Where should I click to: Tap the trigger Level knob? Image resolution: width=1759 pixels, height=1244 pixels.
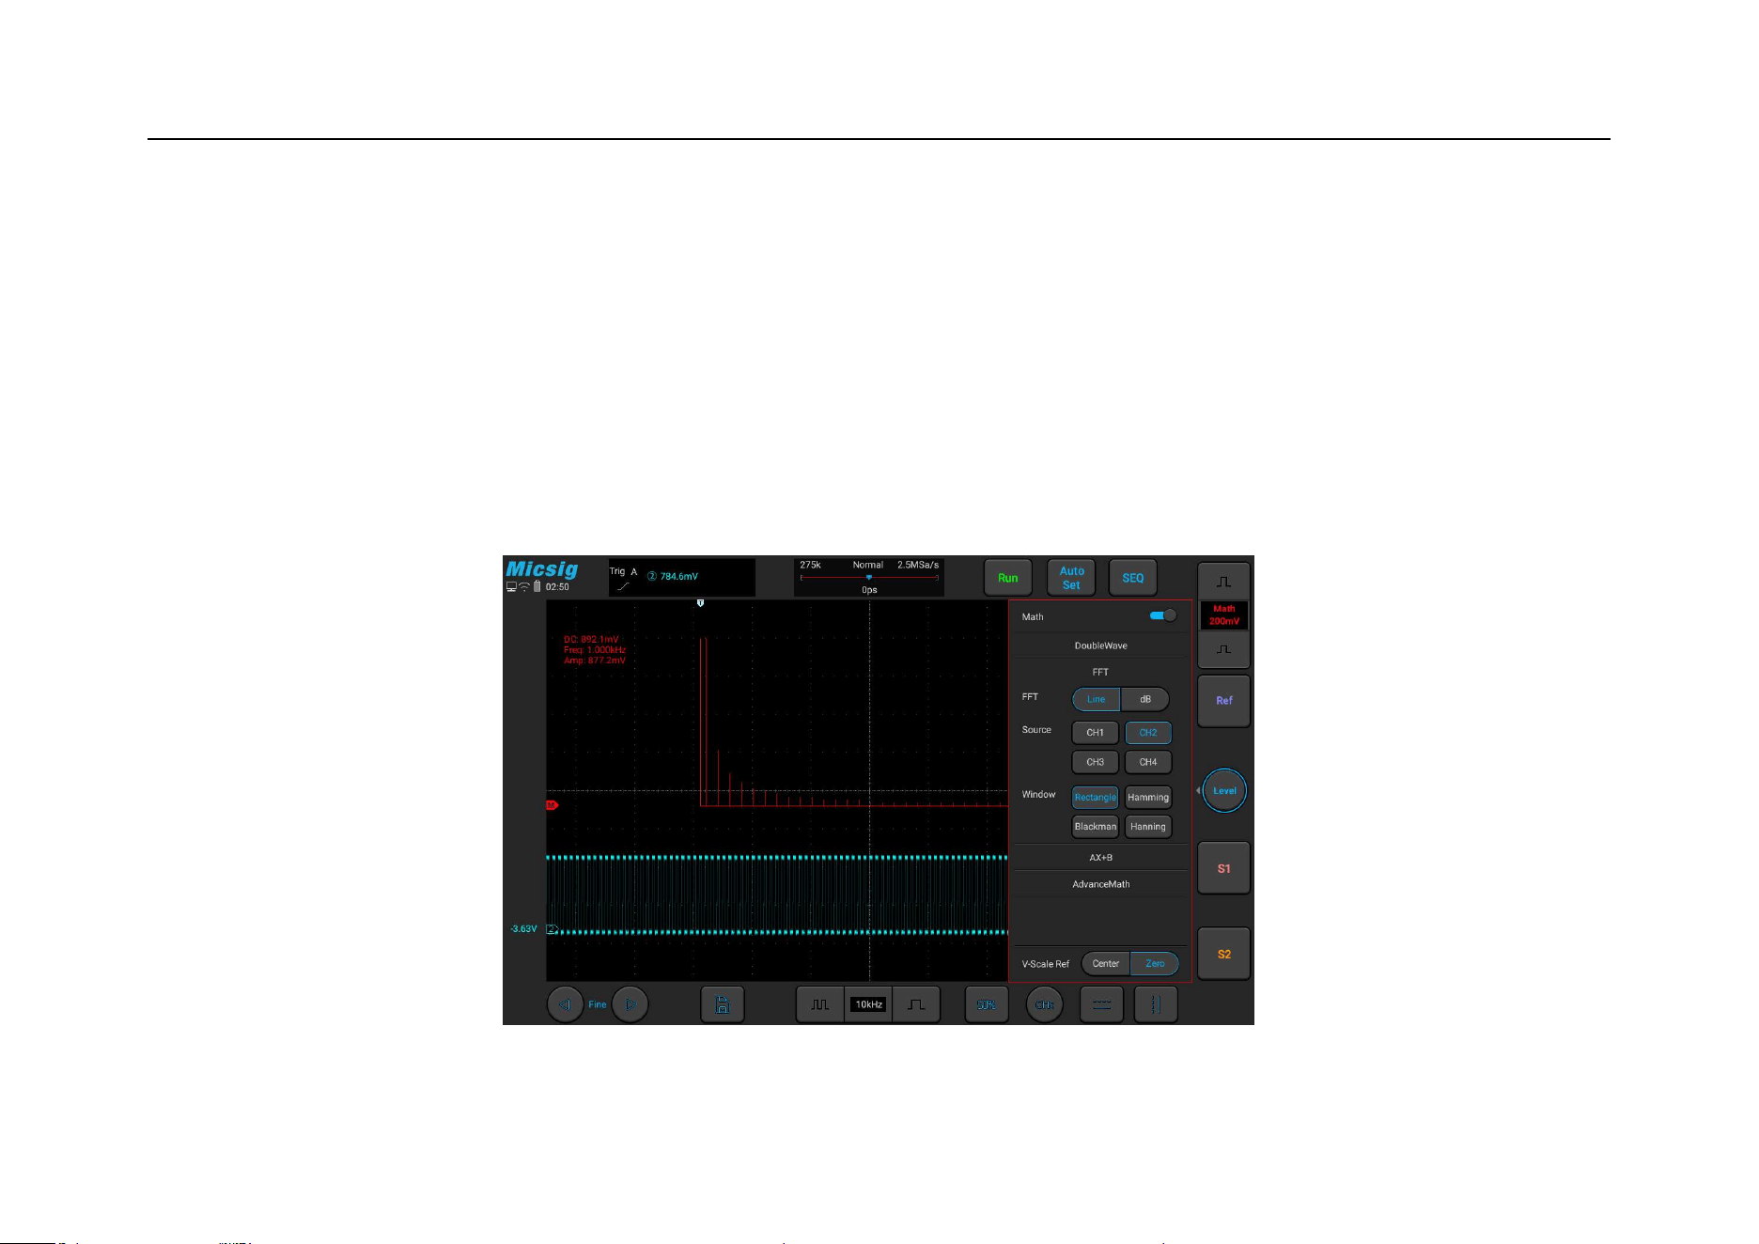pyautogui.click(x=1224, y=791)
